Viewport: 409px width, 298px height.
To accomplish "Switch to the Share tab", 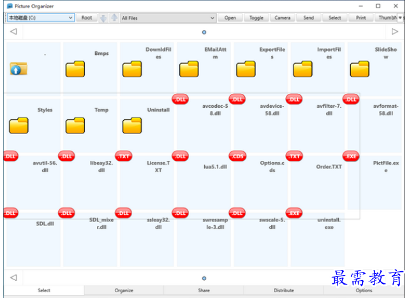I will [204, 290].
